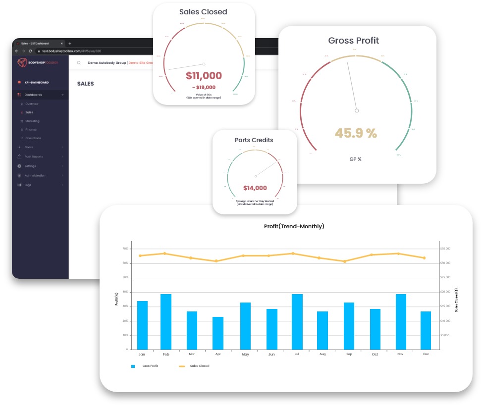Click the browser reload icon

click(31, 51)
